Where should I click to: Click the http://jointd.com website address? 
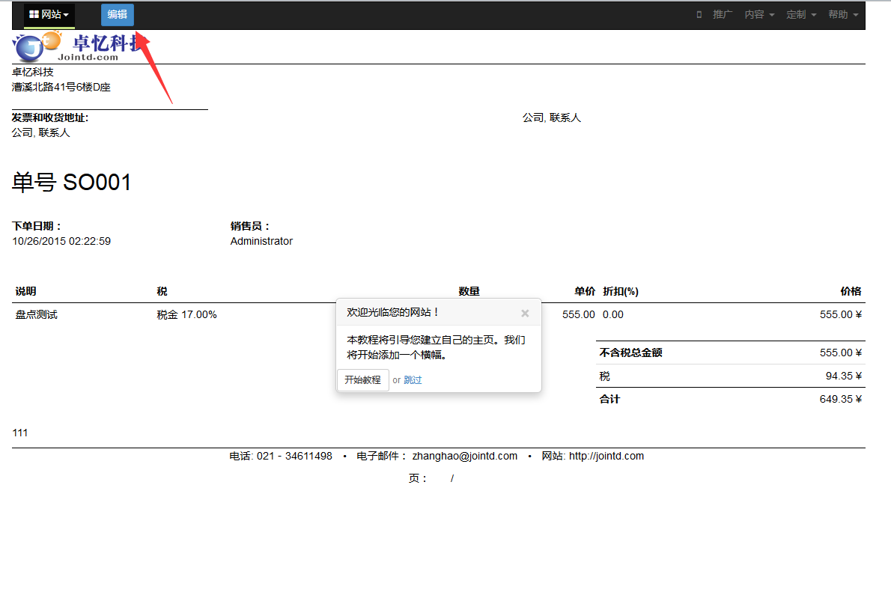click(x=606, y=457)
